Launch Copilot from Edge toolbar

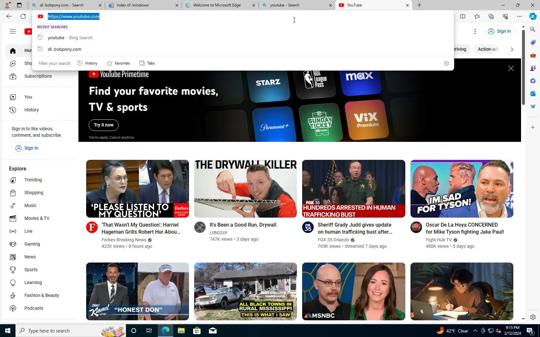click(x=533, y=16)
